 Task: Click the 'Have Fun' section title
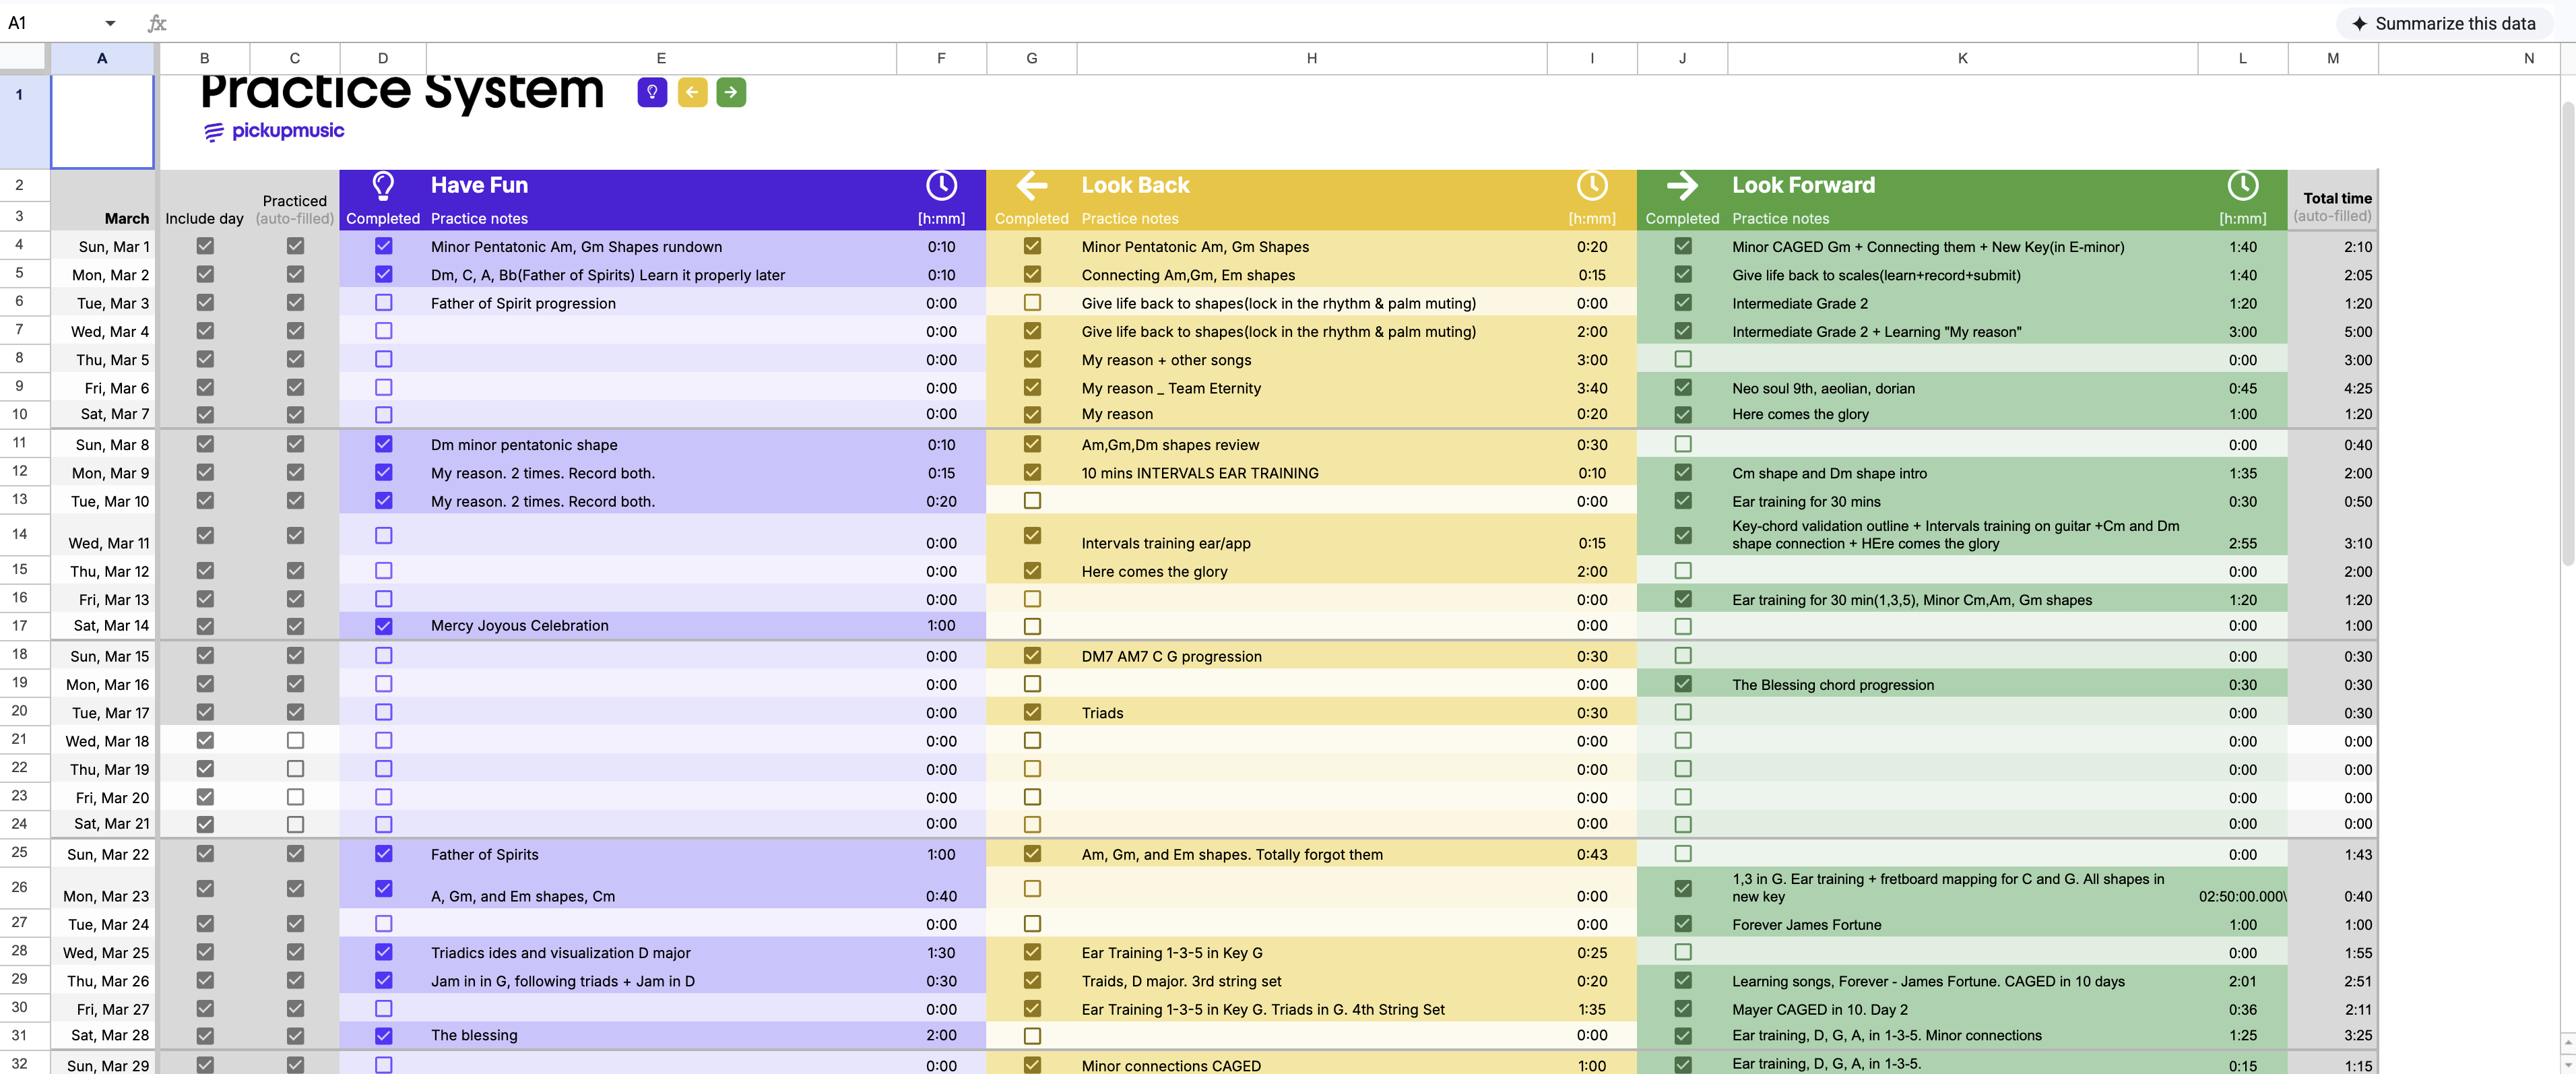click(x=479, y=185)
